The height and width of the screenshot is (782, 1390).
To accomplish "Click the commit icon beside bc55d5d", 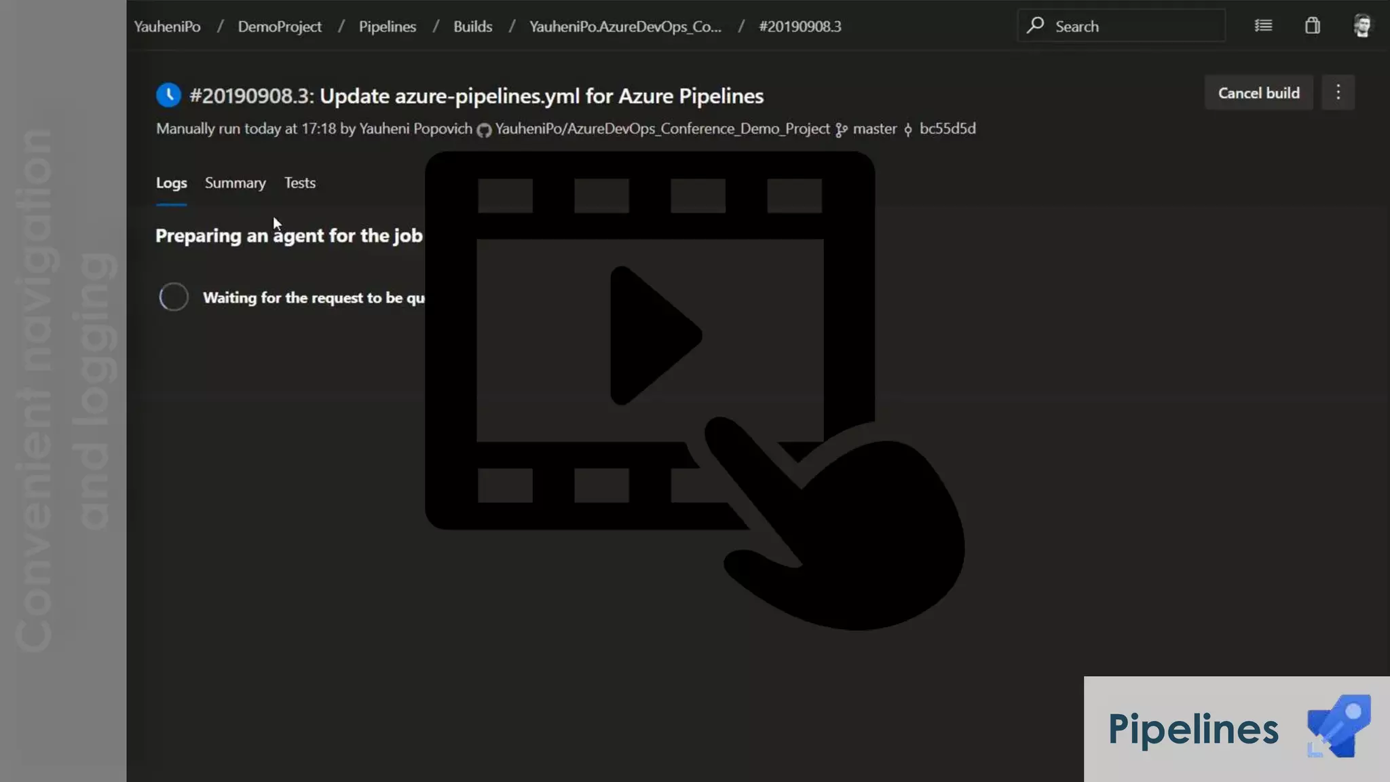I will pos(908,130).
